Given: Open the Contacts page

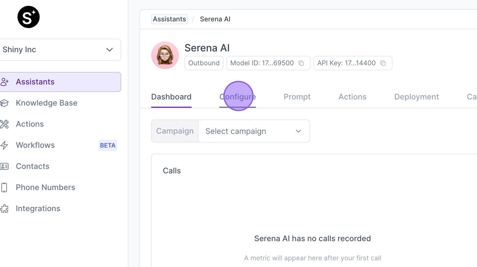Looking at the screenshot, I should pos(32,166).
